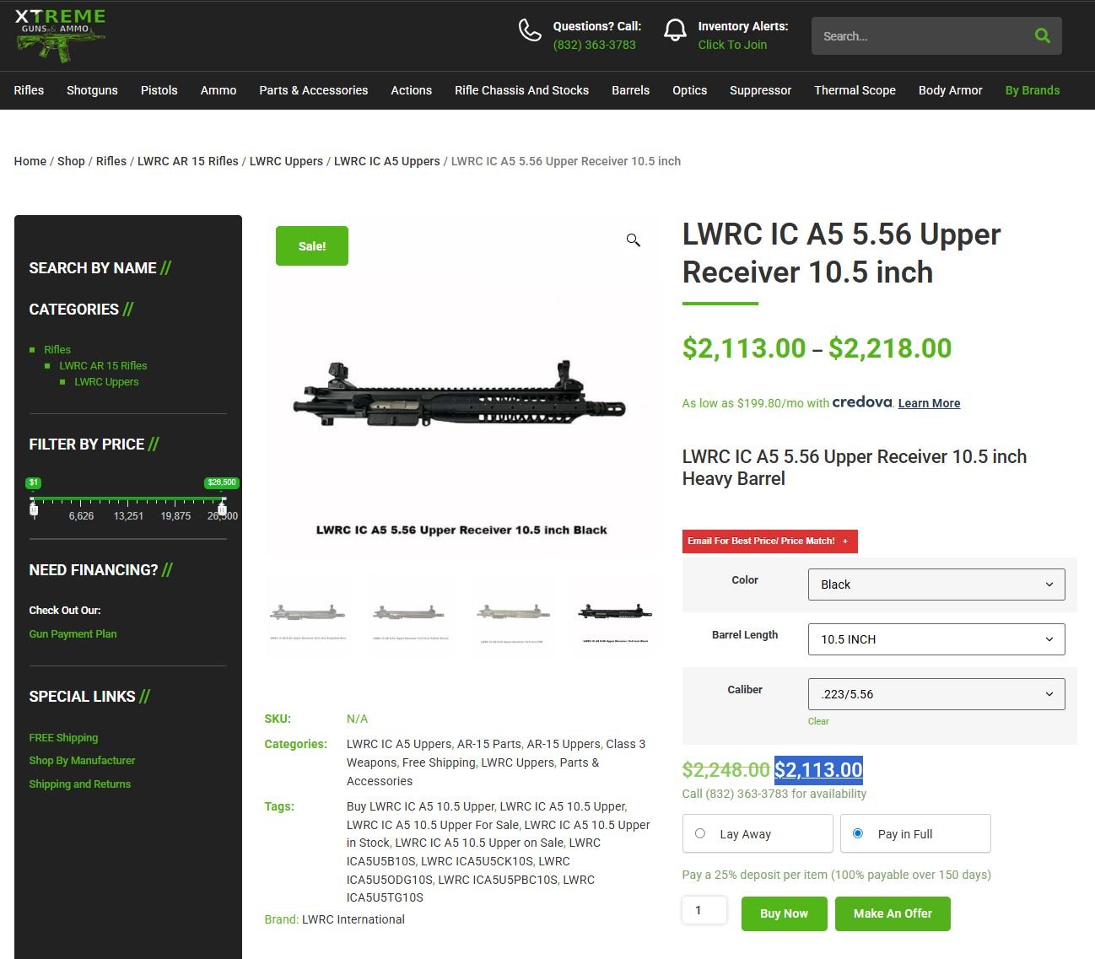Open the Barrel Length dropdown
1095x959 pixels.
[936, 639]
